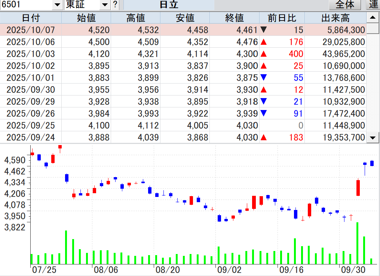This screenshot has width=380, height=276.
Task: Click the 連 button at top right
Action: point(374,5)
